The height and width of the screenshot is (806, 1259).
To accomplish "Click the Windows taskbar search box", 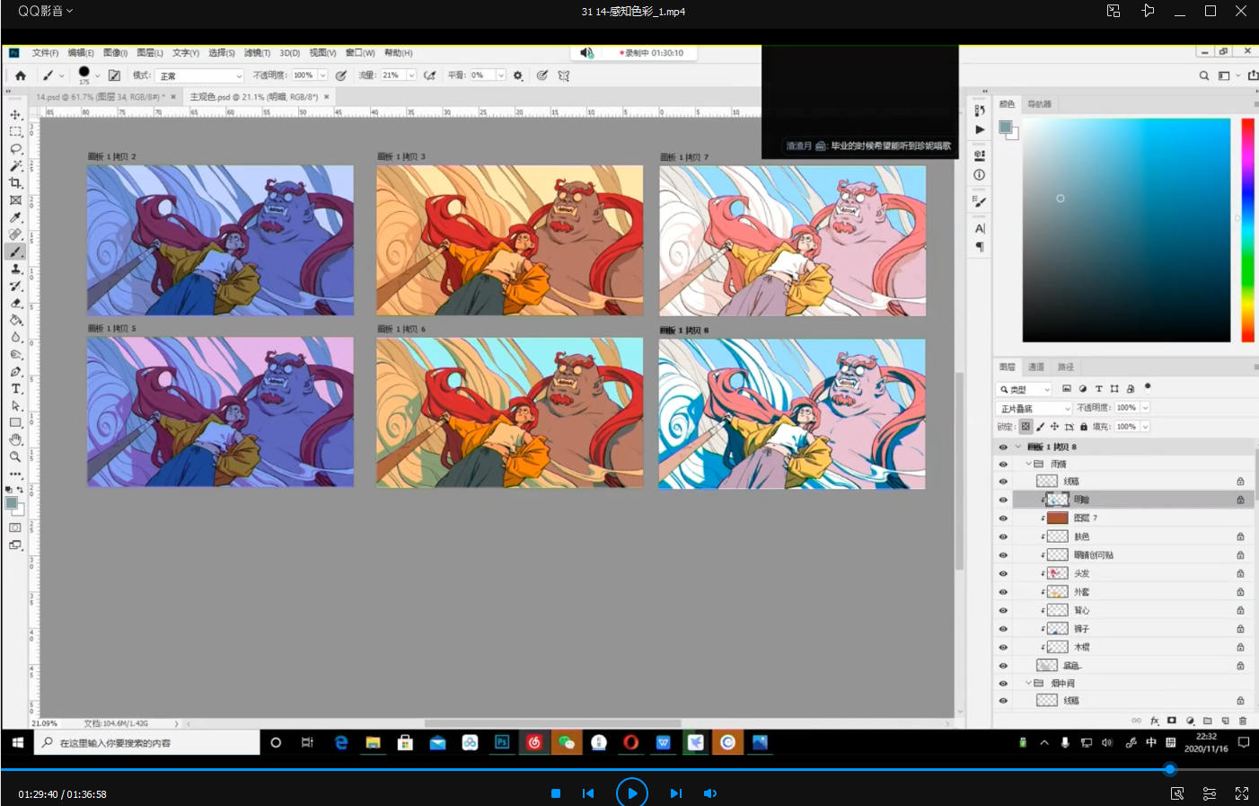I will (148, 743).
